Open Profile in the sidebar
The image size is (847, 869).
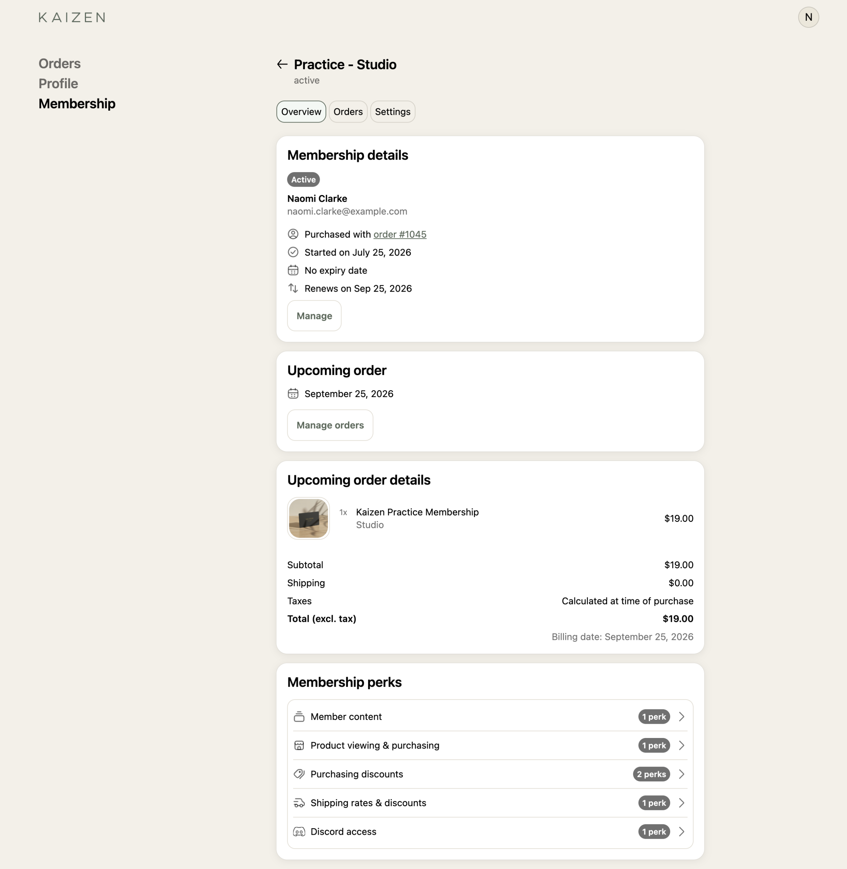tap(58, 84)
